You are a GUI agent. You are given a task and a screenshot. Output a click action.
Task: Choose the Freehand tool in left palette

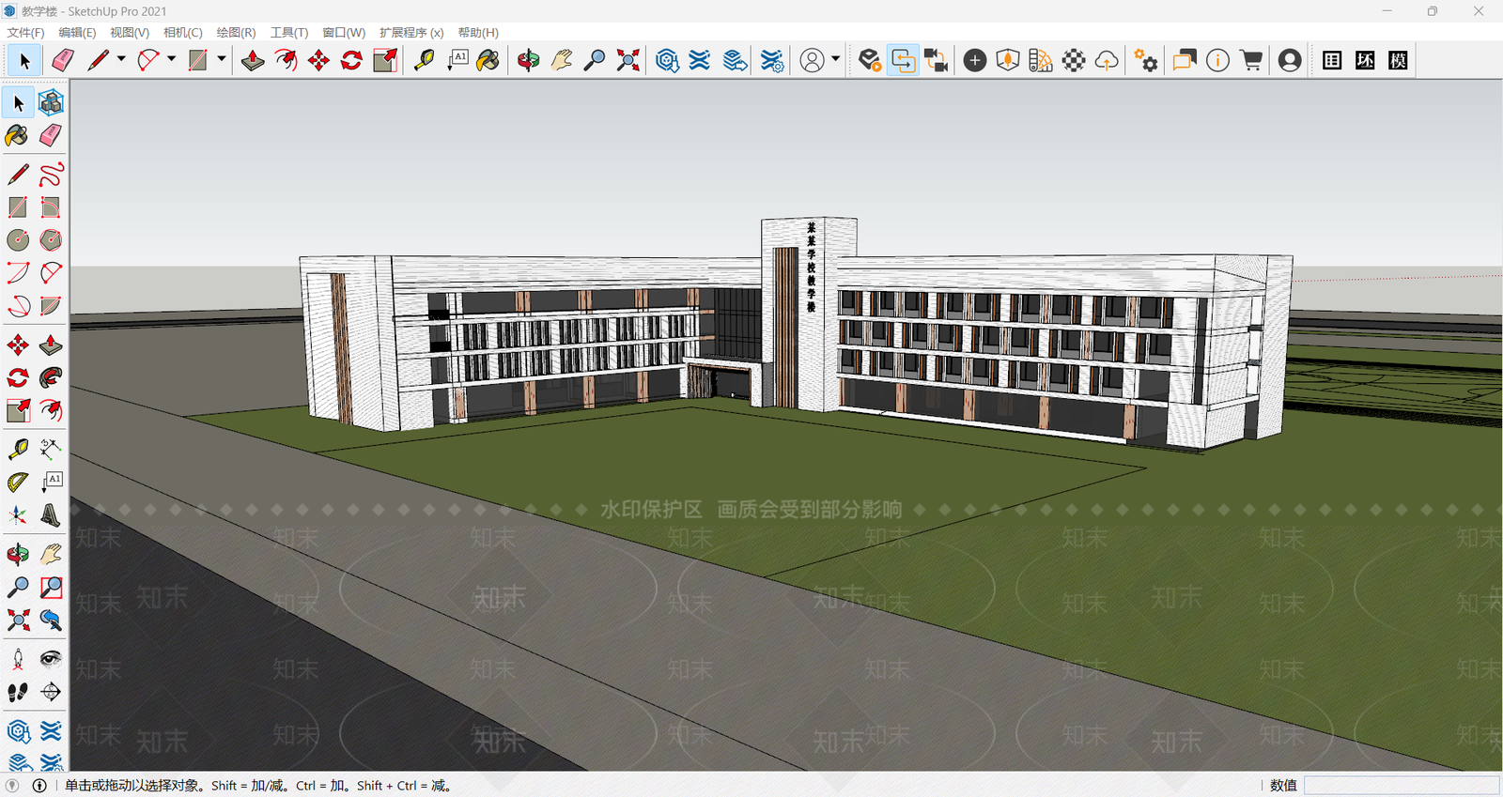(51, 174)
